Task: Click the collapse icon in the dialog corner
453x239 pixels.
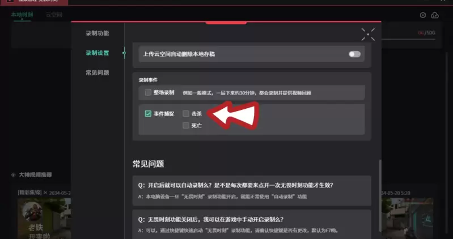Action: tap(368, 35)
